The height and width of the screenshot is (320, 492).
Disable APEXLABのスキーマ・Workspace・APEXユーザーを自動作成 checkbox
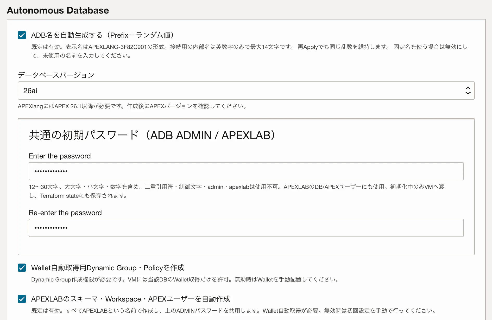[x=22, y=299]
